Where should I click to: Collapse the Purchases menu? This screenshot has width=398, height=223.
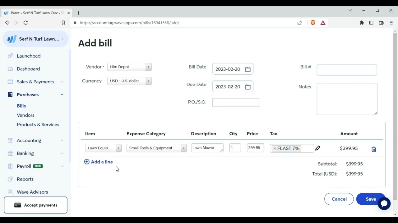click(x=62, y=94)
